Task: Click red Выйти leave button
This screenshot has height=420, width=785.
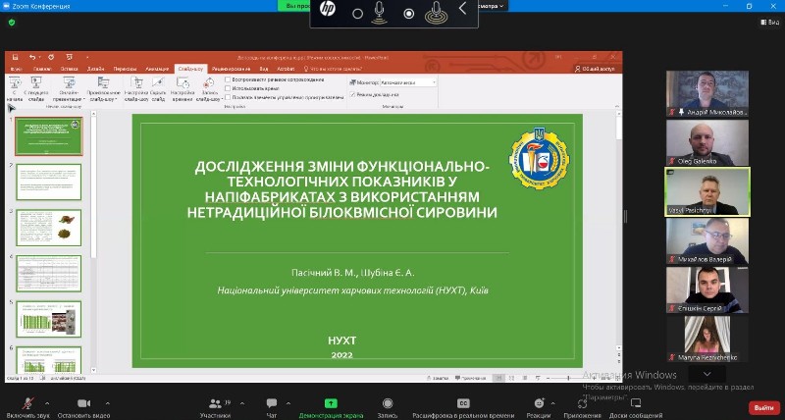Action: pyautogui.click(x=764, y=407)
